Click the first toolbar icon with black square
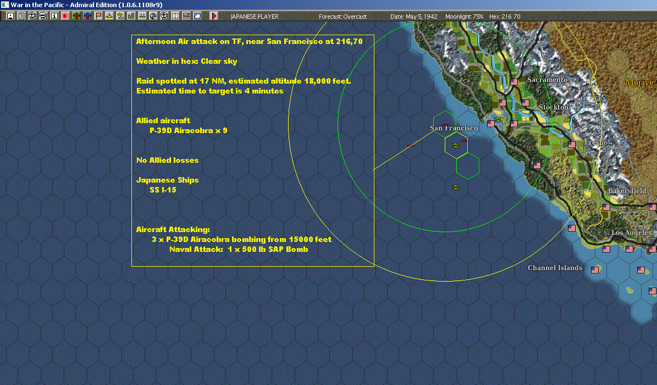 point(10,16)
